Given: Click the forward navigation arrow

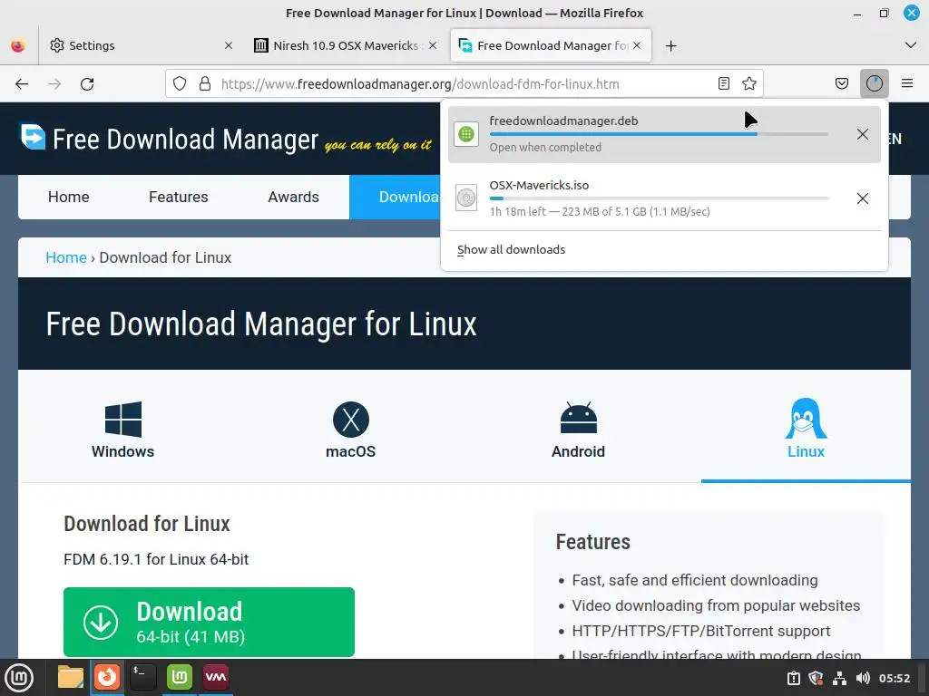Looking at the screenshot, I should pyautogui.click(x=54, y=84).
